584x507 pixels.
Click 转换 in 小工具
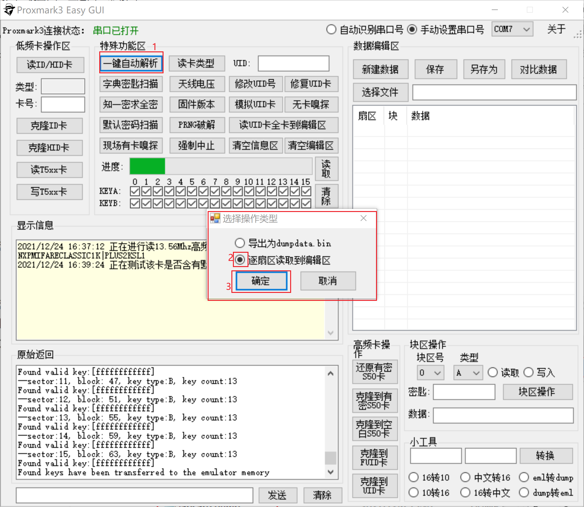click(546, 456)
